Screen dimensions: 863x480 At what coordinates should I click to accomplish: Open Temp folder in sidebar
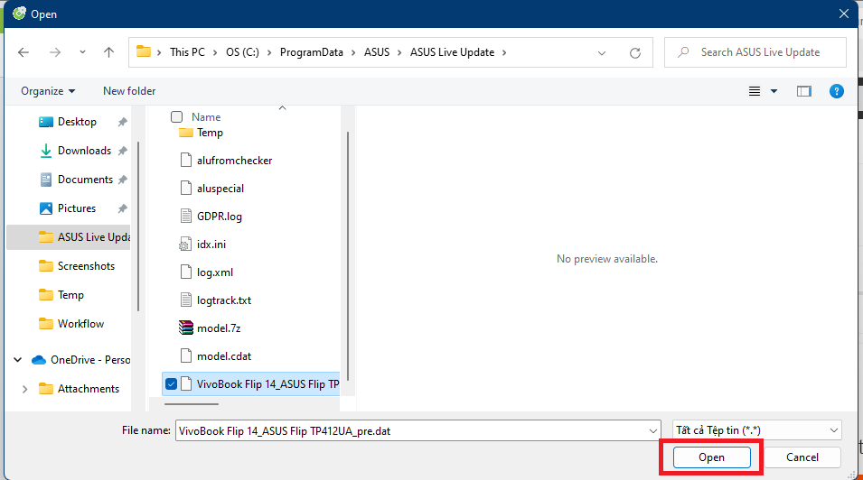click(70, 295)
